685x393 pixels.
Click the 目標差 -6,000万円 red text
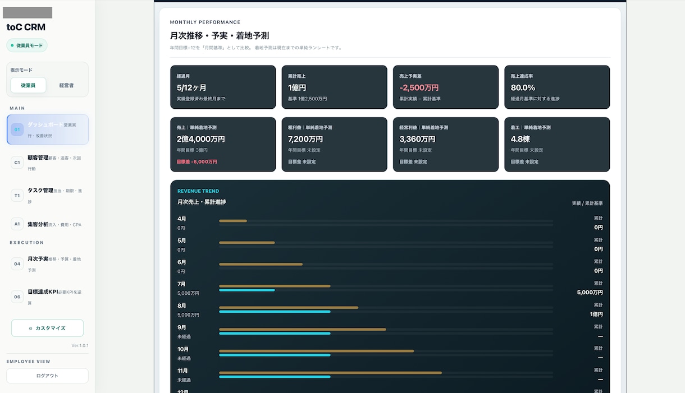click(x=197, y=161)
